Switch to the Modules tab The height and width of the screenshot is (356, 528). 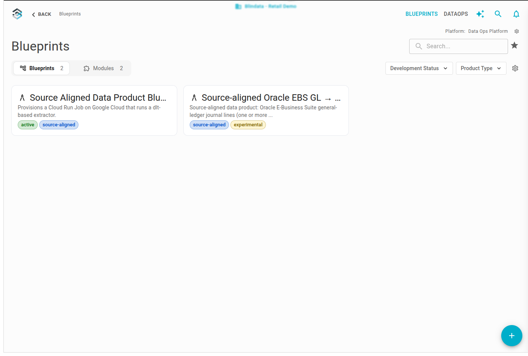point(103,68)
